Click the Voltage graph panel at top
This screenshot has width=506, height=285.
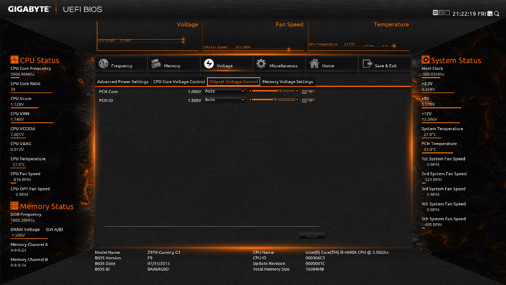(x=148, y=36)
